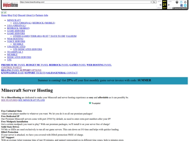Open the Blog link

click(x=10, y=15)
